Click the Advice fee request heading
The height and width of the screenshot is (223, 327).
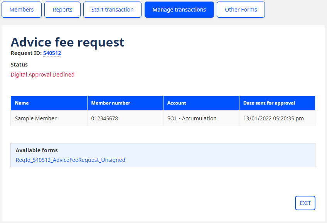tap(67, 42)
